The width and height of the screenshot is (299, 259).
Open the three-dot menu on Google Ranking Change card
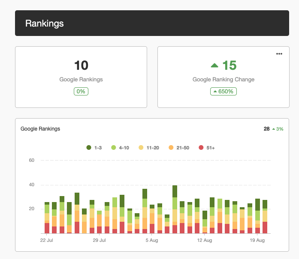click(x=279, y=54)
